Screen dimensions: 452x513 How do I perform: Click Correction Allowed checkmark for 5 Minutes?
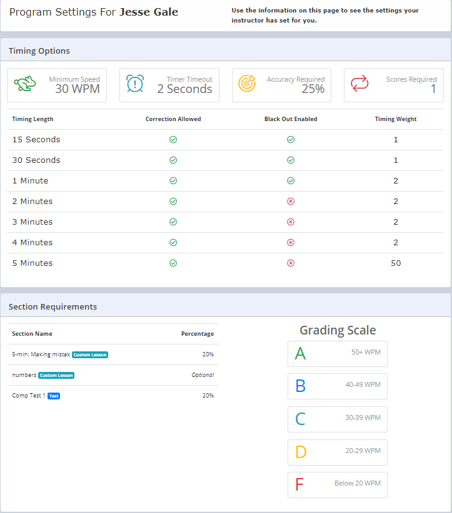coord(173,263)
